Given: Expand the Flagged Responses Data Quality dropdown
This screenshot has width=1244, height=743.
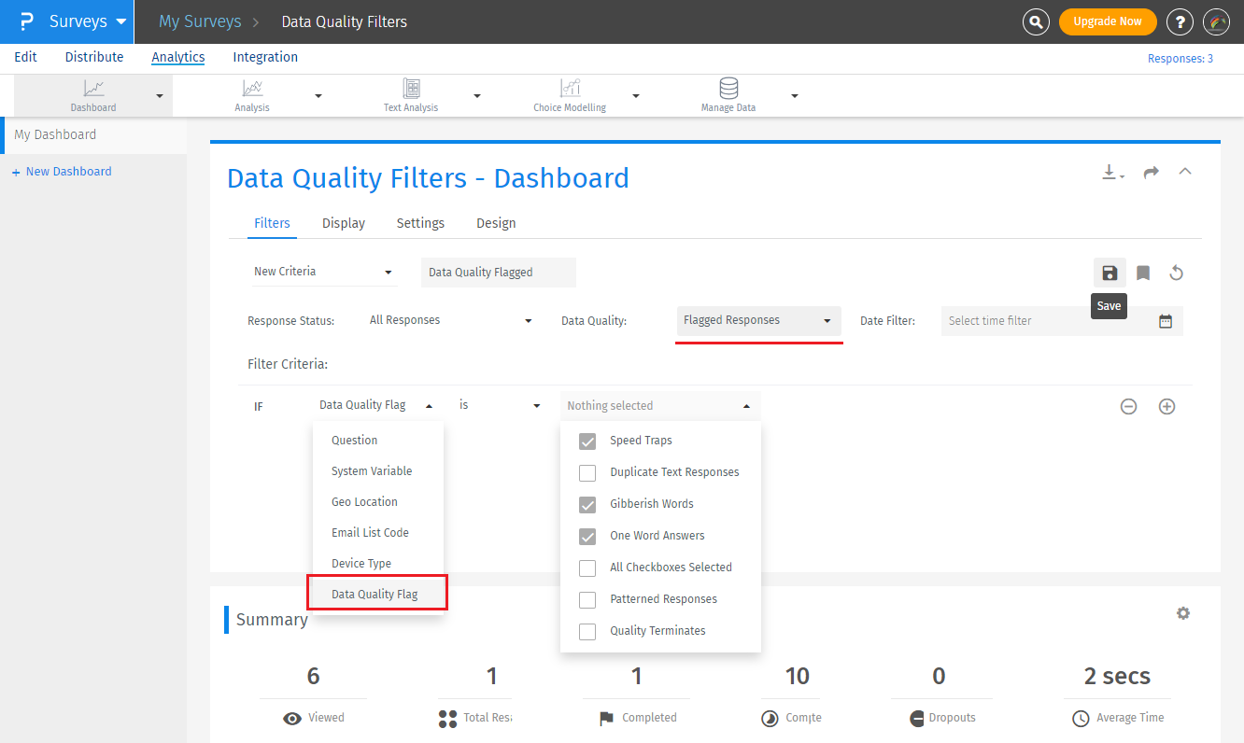Looking at the screenshot, I should point(757,320).
